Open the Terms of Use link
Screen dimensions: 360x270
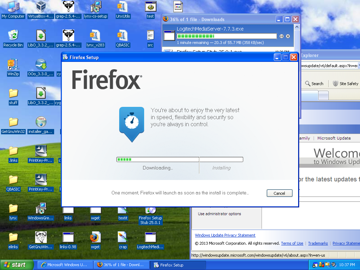(x=292, y=243)
